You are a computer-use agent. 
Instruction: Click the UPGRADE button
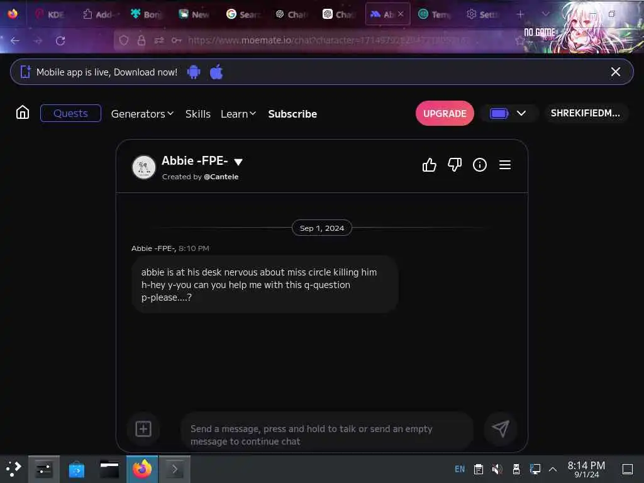[445, 113]
